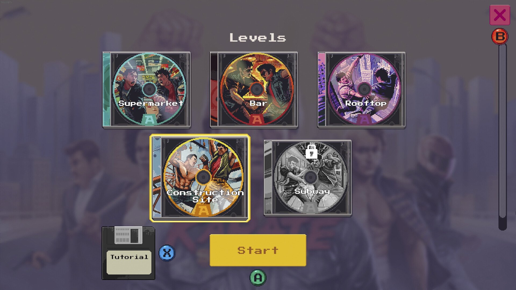Click the red B controller button icon
Screen dimensions: 516x290
(500, 36)
